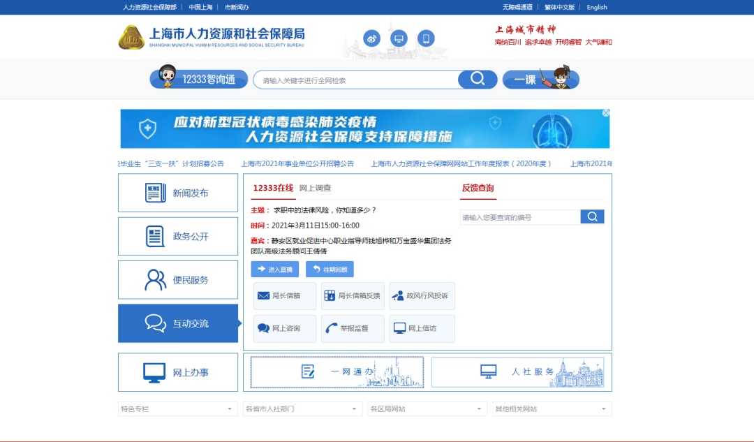This screenshot has height=442, width=754.
Task: Click the desktop monitor icon in header
Action: [399, 38]
